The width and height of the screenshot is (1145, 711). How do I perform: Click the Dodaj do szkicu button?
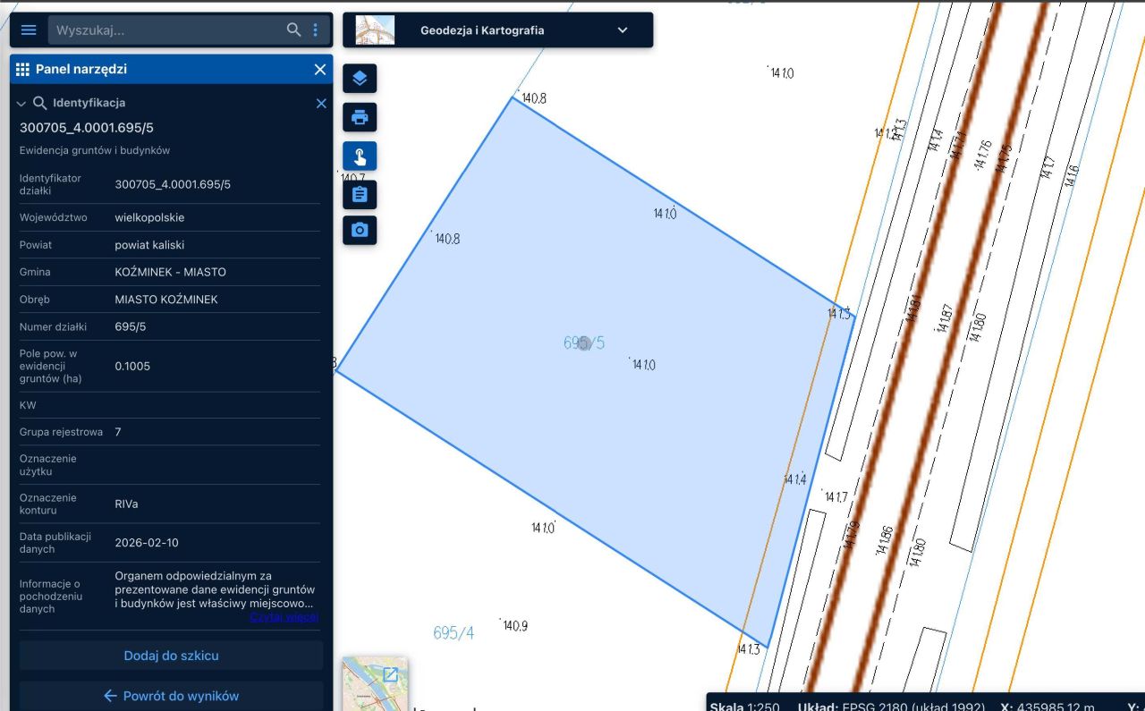(171, 656)
